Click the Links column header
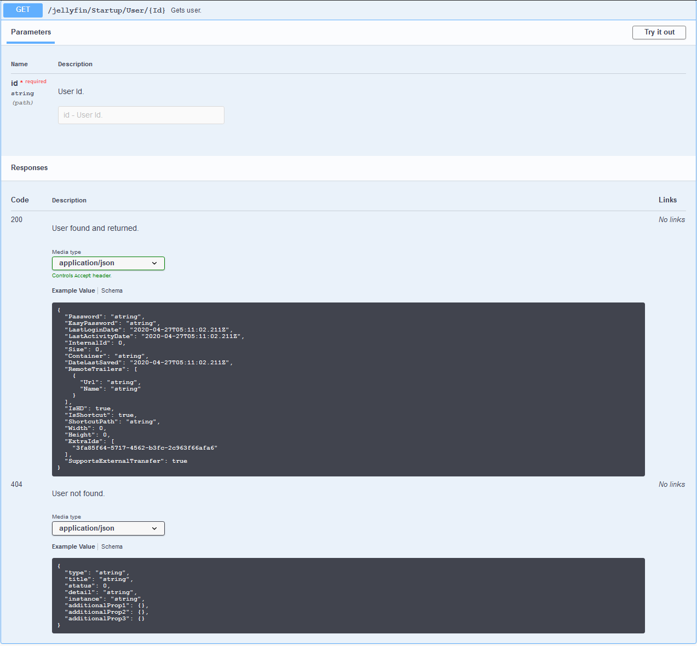Viewport: 697px width, 646px height. [x=667, y=200]
